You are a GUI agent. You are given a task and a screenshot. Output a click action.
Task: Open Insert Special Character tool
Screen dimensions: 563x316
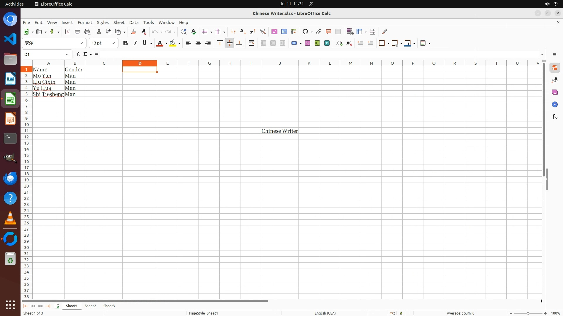(x=305, y=32)
